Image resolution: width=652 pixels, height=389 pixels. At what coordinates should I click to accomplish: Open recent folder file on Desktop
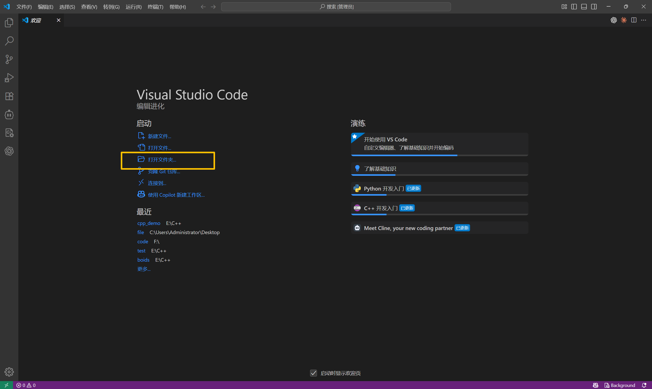point(141,232)
